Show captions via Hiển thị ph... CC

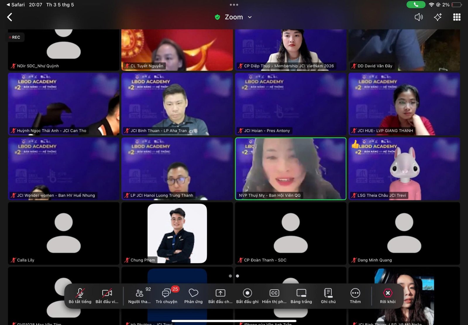[x=274, y=296]
